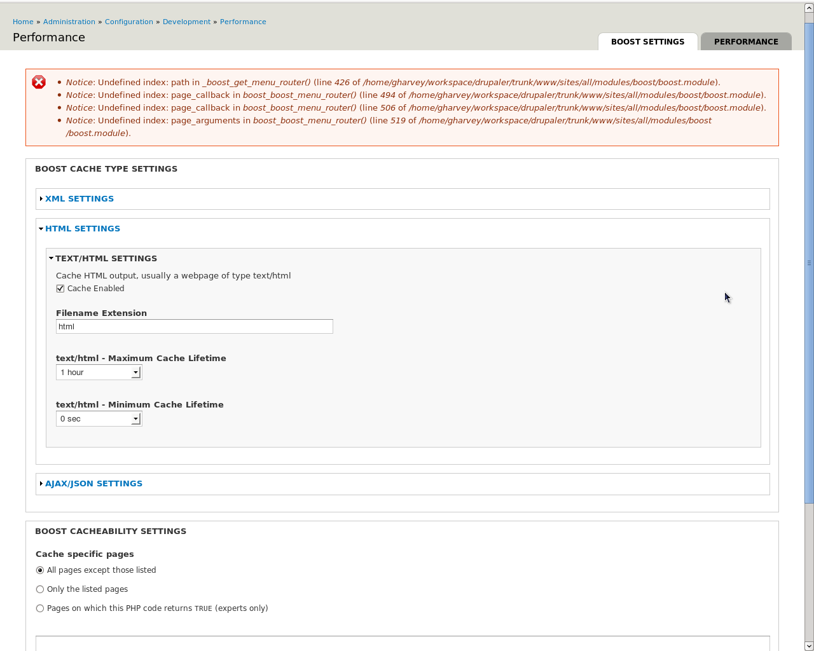Collapse the Text/HTML Settings fieldset

[106, 259]
